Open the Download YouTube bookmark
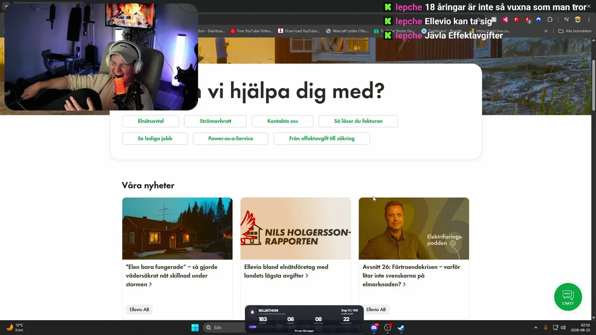This screenshot has height=335, width=596. tap(299, 31)
